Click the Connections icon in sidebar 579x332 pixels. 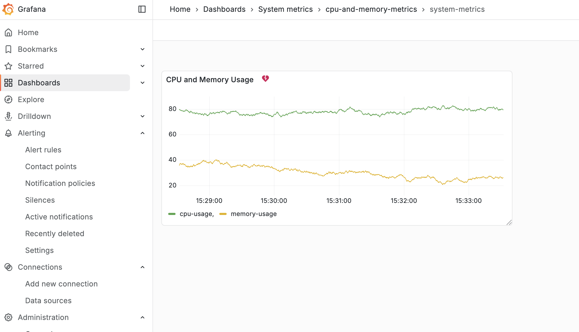[8, 267]
